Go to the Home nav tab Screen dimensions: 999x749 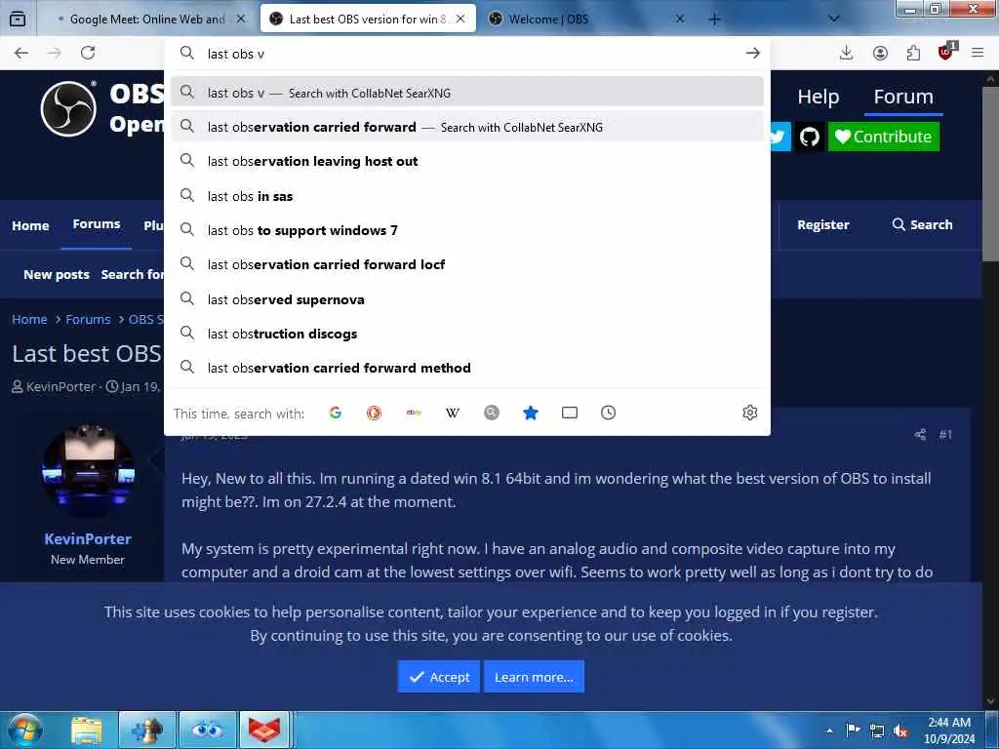tap(30, 225)
